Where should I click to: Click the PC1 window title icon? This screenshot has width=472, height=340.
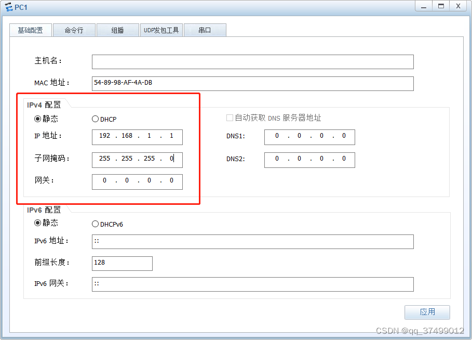[9, 7]
